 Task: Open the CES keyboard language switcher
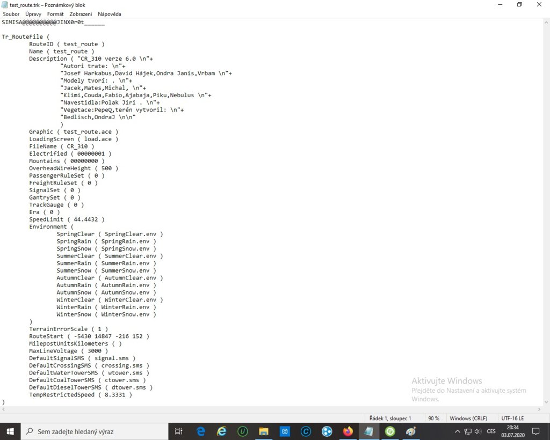click(x=492, y=431)
